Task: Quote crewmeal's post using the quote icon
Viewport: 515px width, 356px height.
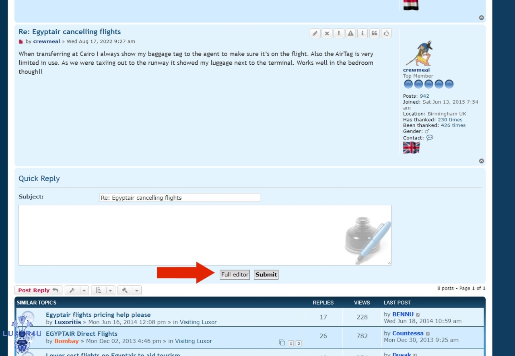Action: pos(375,33)
